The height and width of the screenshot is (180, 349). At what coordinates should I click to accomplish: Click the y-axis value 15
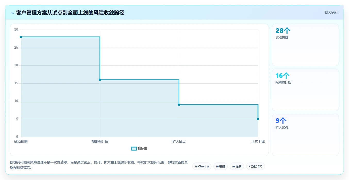16,83
